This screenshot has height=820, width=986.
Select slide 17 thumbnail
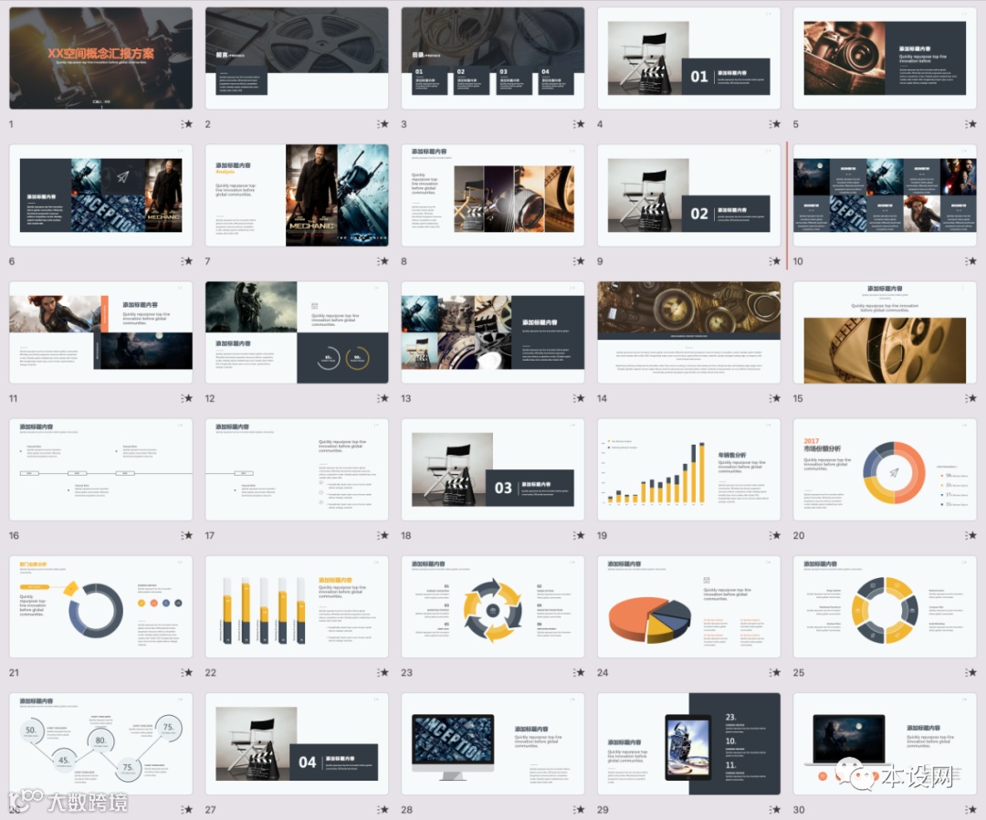(297, 469)
